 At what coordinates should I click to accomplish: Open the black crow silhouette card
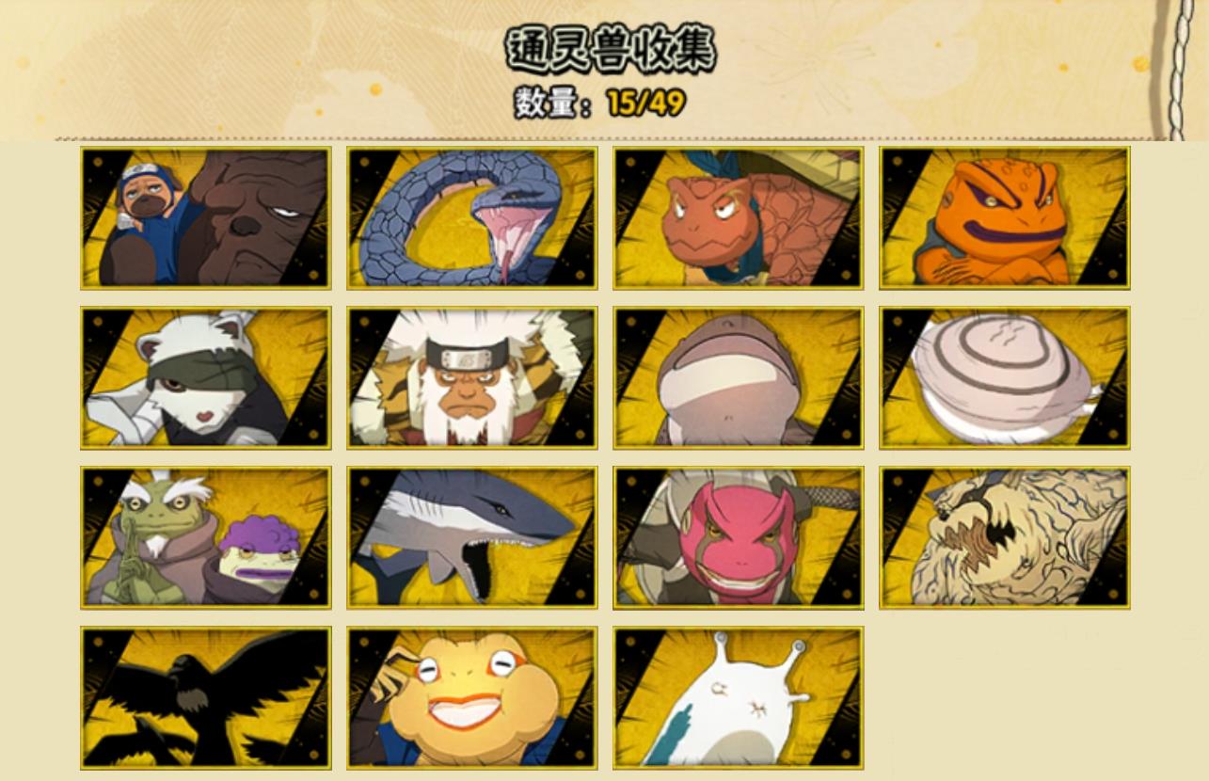[205, 697]
